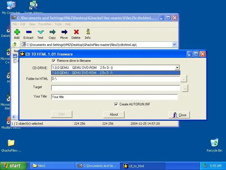Open the Favorites menu in 7-Zip
226x170 pixels.
[45, 24]
